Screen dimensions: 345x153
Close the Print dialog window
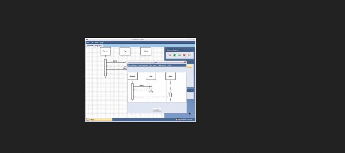pos(185,62)
